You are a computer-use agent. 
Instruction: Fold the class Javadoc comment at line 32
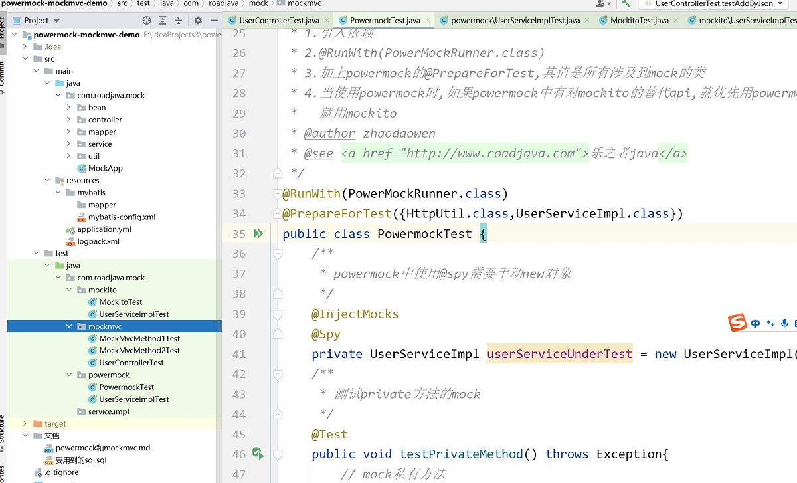click(x=278, y=173)
